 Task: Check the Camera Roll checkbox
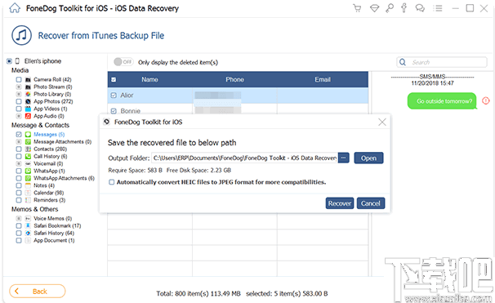(19, 79)
